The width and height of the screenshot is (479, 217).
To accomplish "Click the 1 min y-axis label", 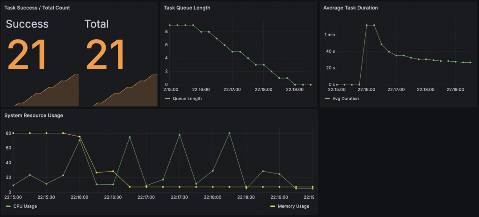I will (330, 35).
